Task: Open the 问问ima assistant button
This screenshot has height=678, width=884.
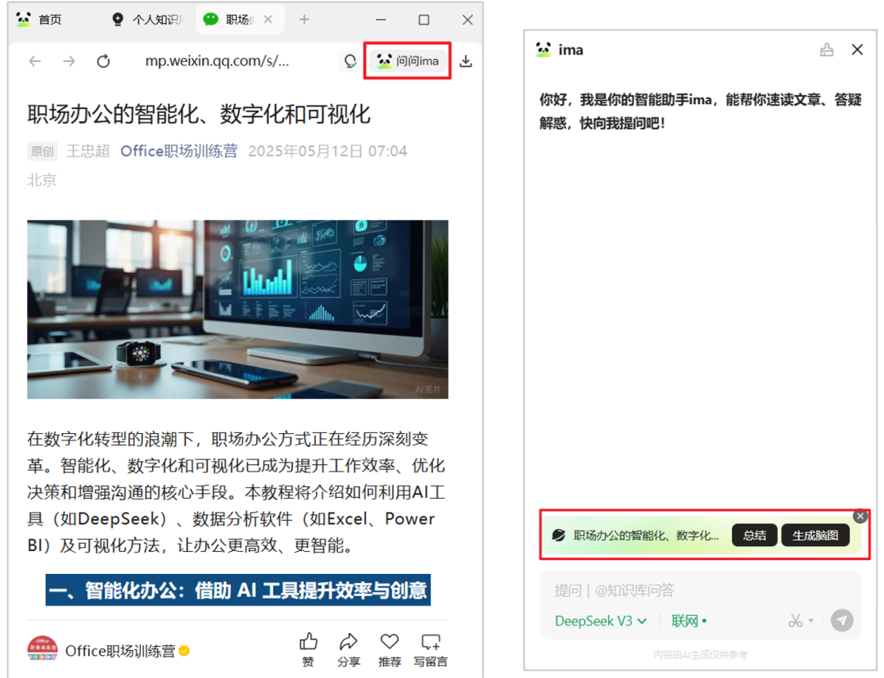Action: (408, 61)
